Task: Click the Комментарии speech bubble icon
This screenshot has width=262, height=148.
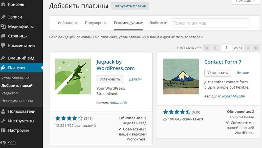Action: 3,45
